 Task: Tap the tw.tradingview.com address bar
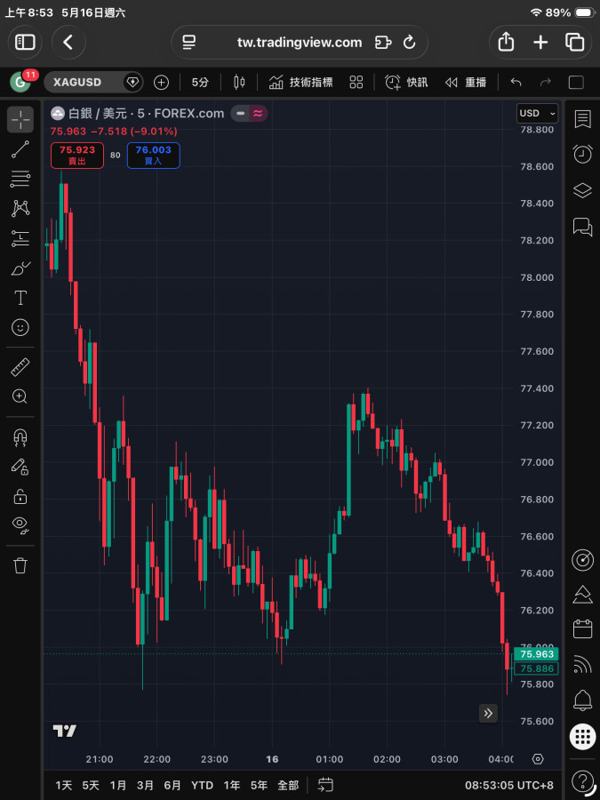tap(300, 42)
